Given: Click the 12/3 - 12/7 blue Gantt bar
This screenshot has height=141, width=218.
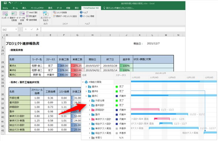Looking at the screenshot, I should 166,123.
